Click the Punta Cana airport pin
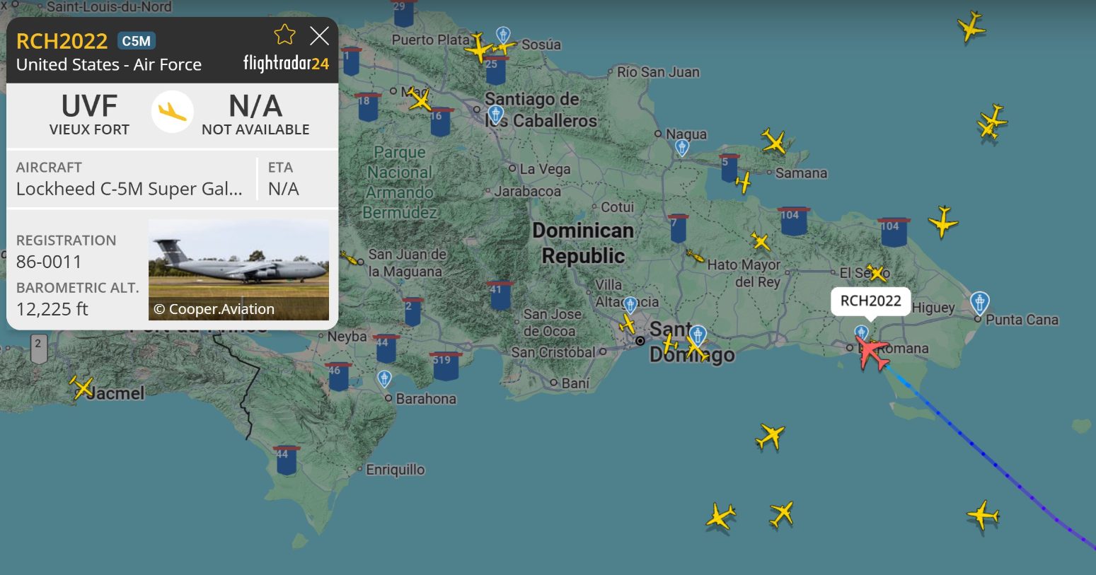 click(x=979, y=302)
